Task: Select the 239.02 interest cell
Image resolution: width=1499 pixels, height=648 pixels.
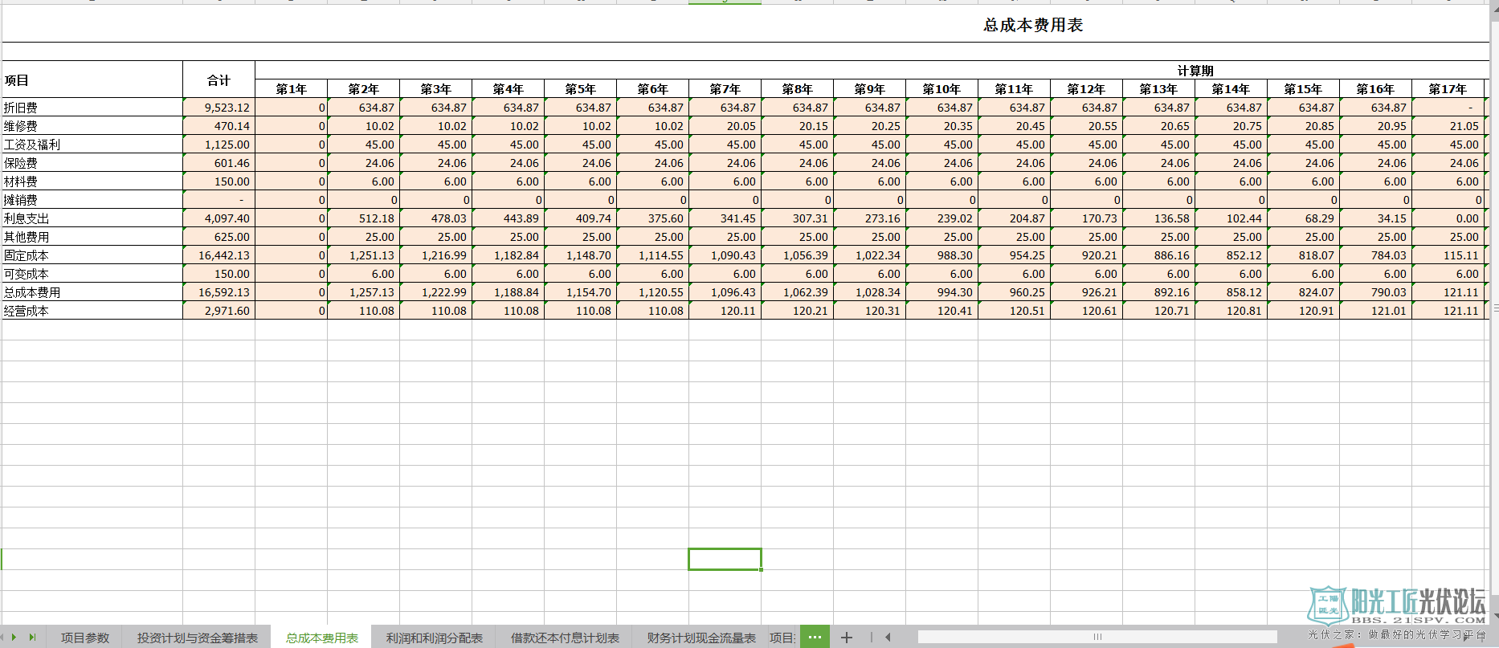Action: 941,218
